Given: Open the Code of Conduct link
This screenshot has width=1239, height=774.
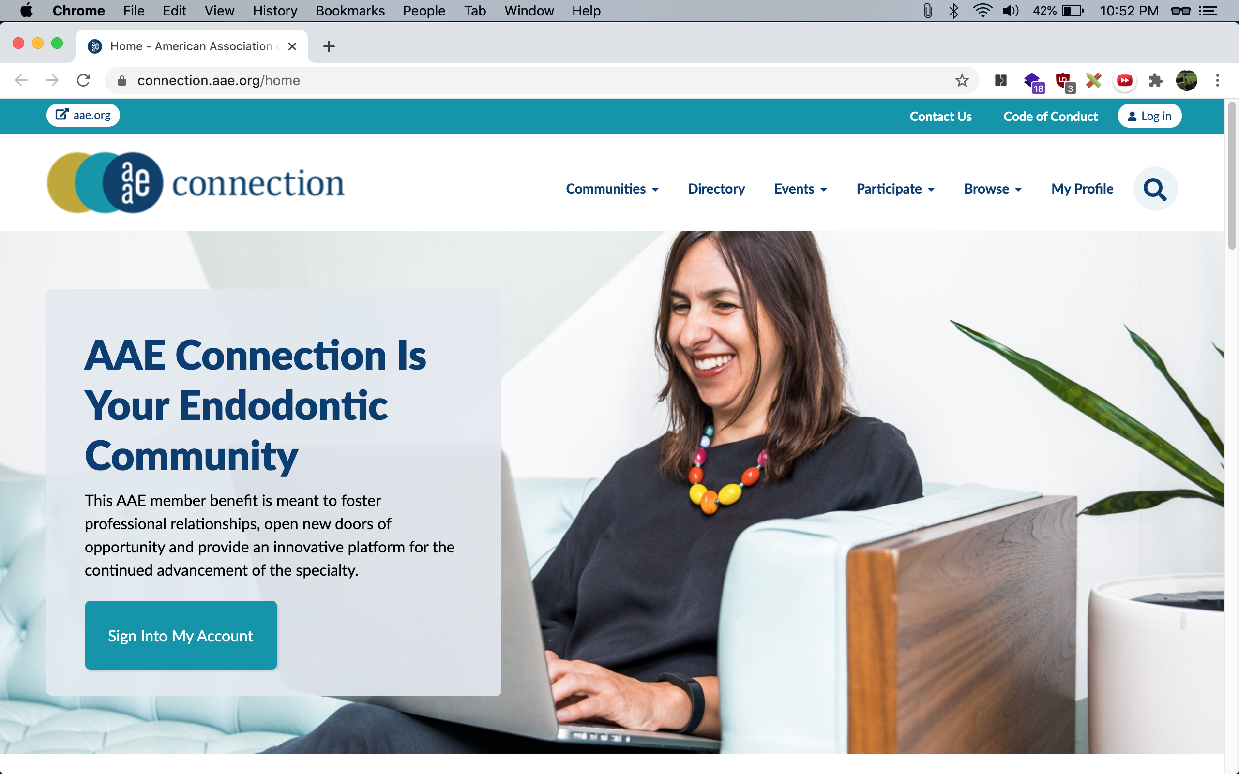Looking at the screenshot, I should point(1051,116).
